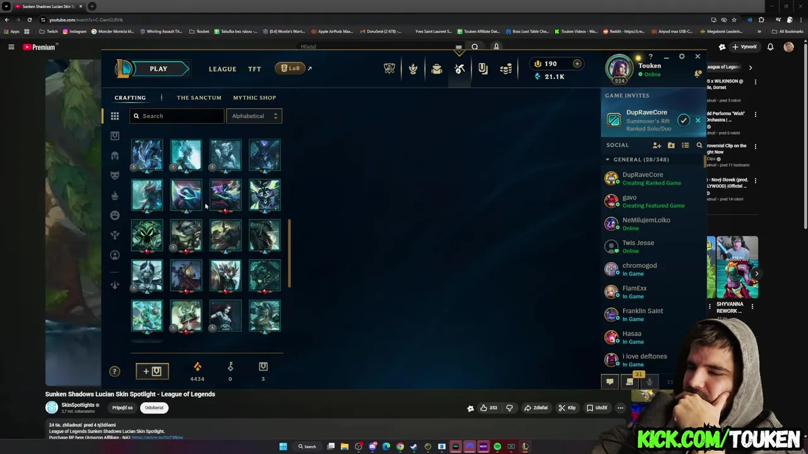This screenshot has height=454, width=808.
Task: Click the YouTube dislike button
Action: [x=509, y=407]
